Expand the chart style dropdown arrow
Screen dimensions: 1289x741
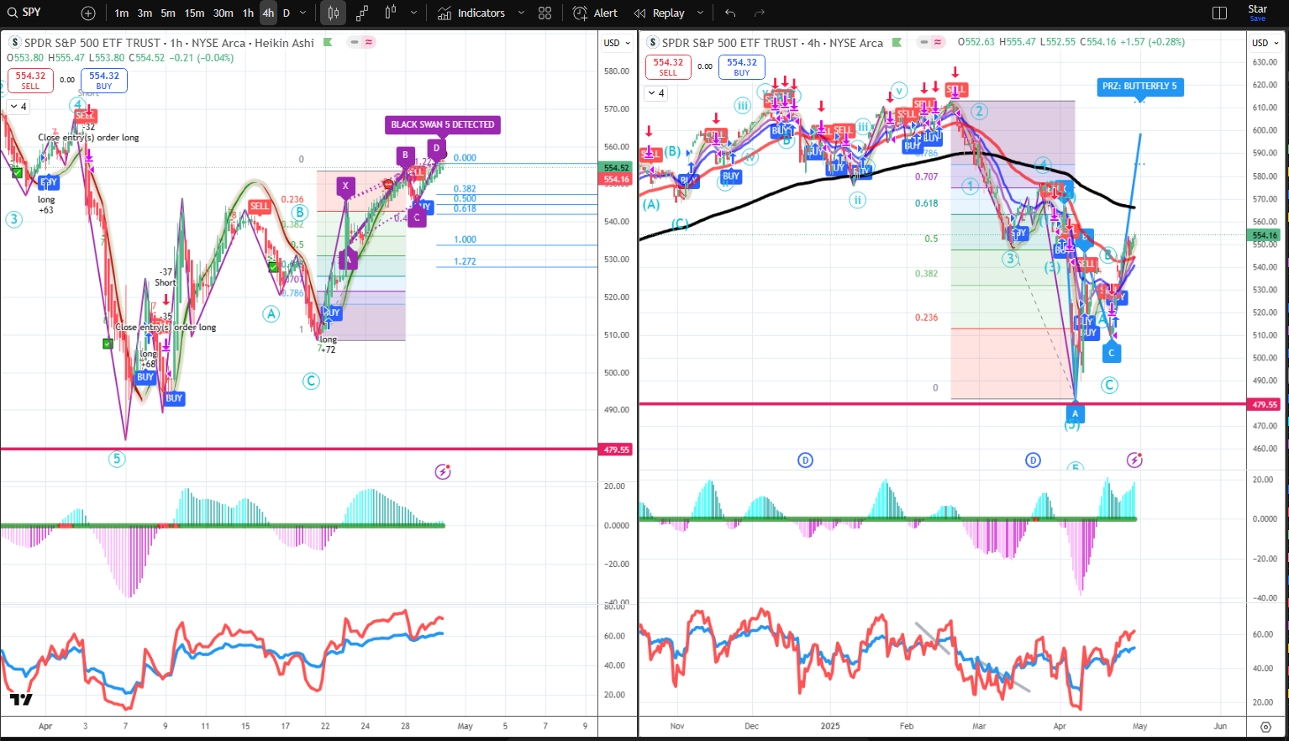coord(414,13)
